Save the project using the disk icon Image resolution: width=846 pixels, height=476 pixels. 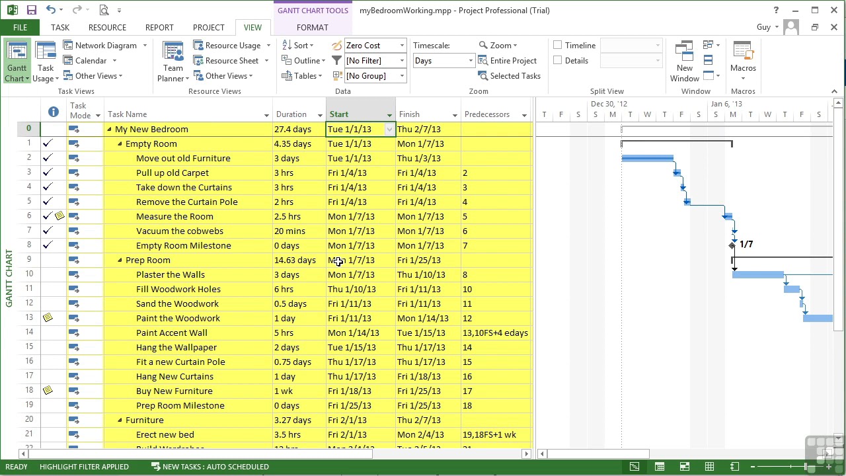[31, 10]
